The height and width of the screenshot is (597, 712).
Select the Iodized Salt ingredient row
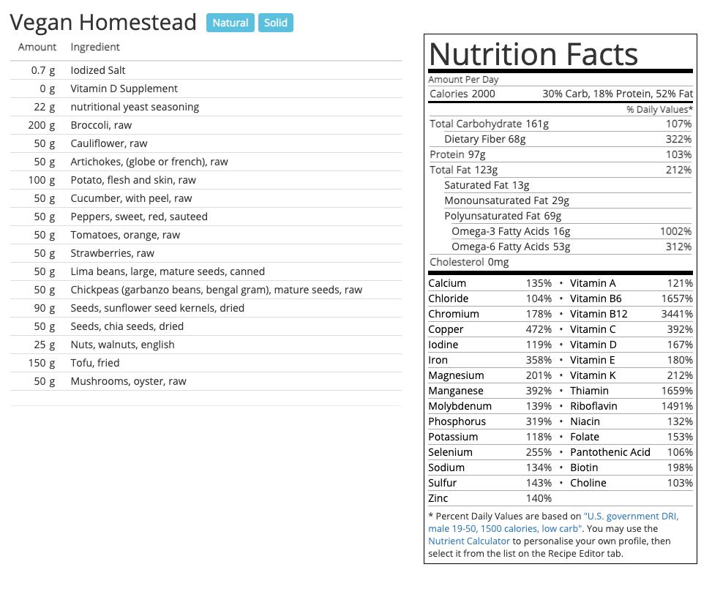[x=98, y=70]
